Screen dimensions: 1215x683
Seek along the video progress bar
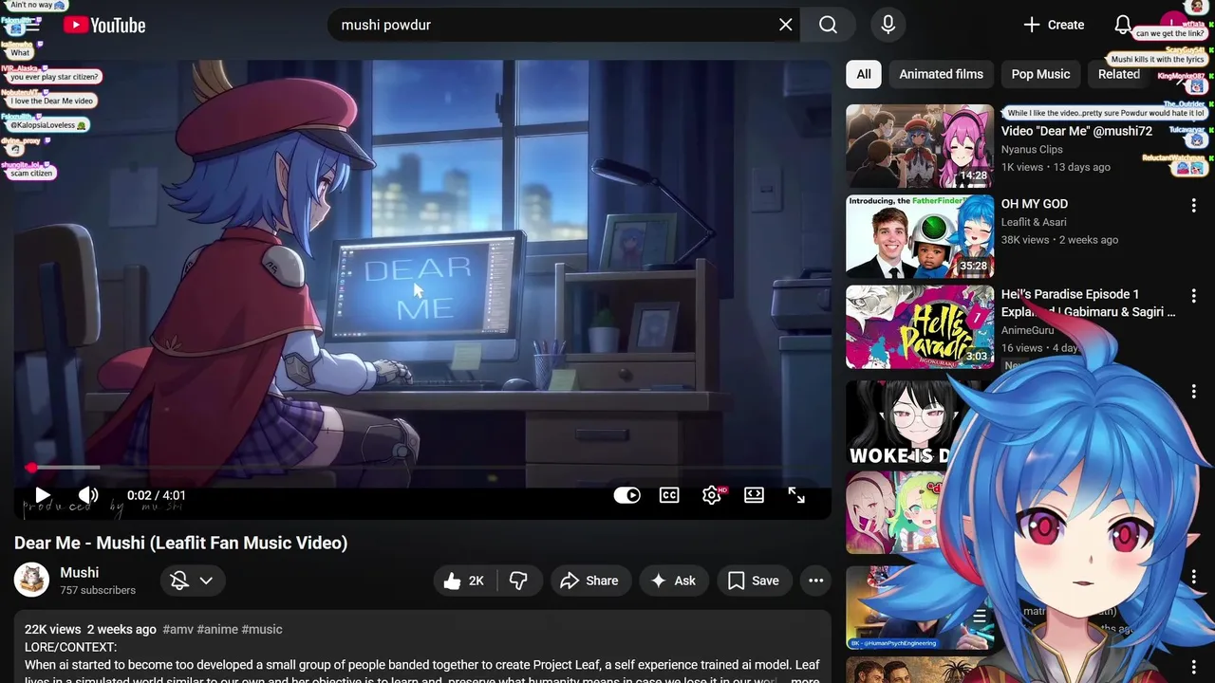(x=422, y=468)
